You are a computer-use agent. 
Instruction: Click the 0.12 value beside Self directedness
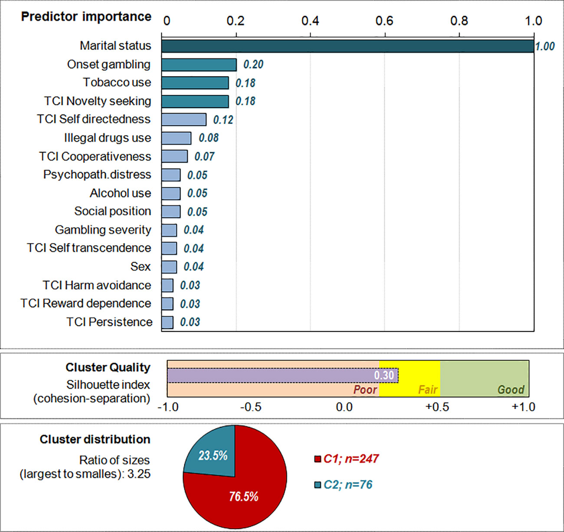(223, 120)
